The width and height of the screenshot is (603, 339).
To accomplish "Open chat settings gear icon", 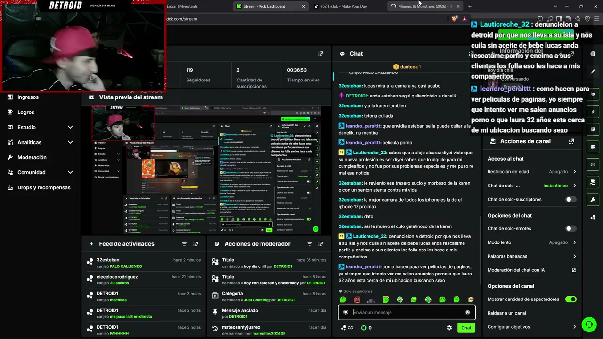I will 449,328.
